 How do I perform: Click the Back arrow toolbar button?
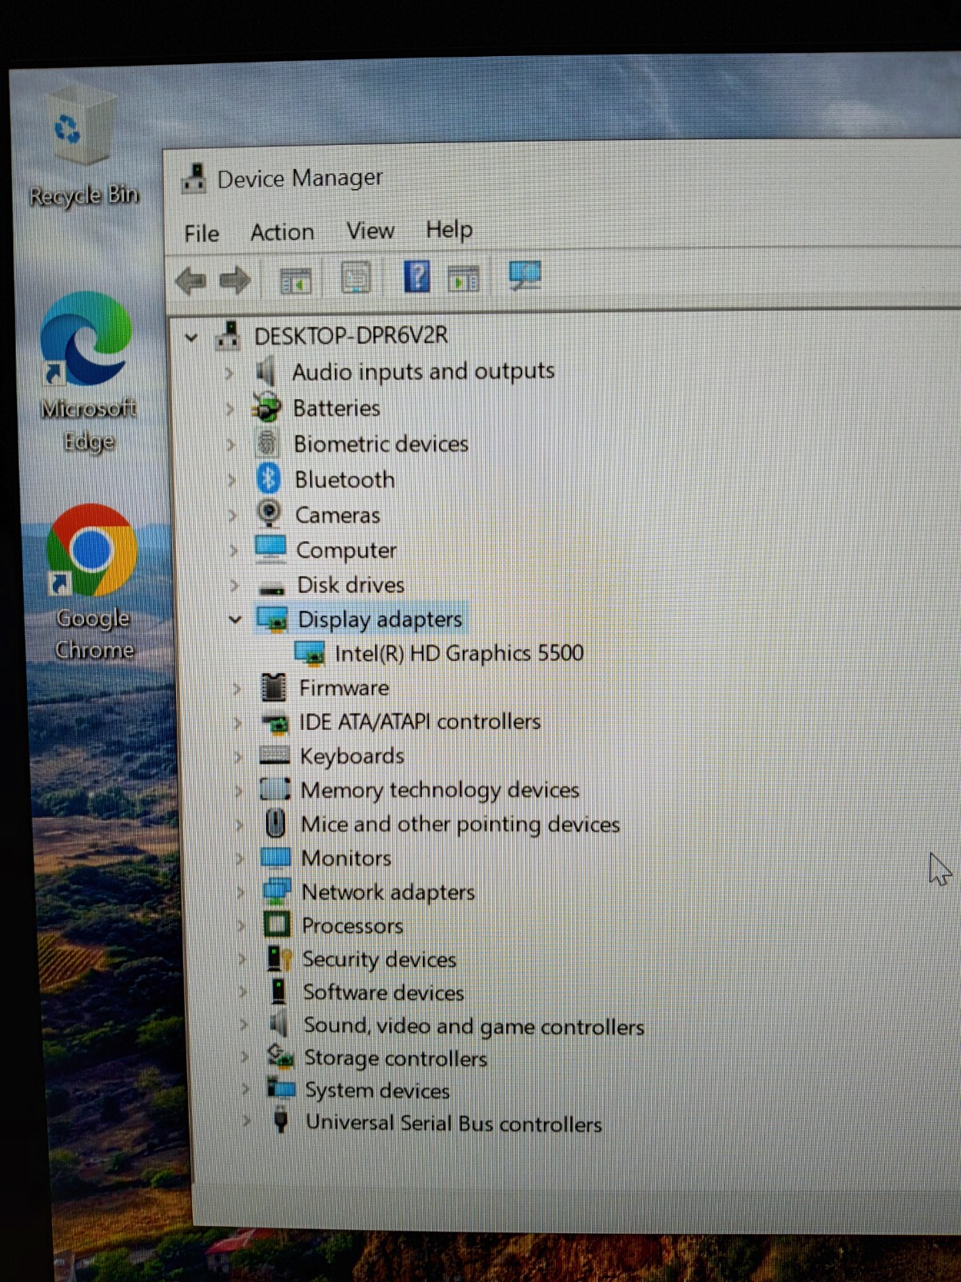tap(191, 280)
